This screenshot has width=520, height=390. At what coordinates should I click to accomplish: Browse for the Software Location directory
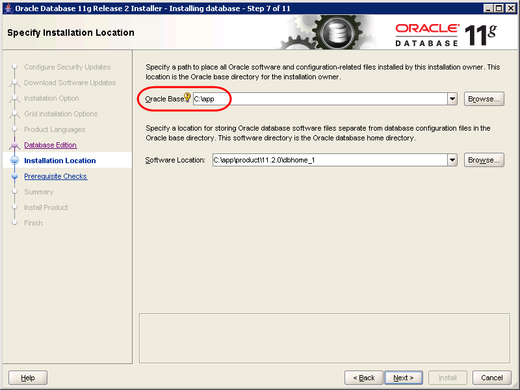[x=484, y=160]
